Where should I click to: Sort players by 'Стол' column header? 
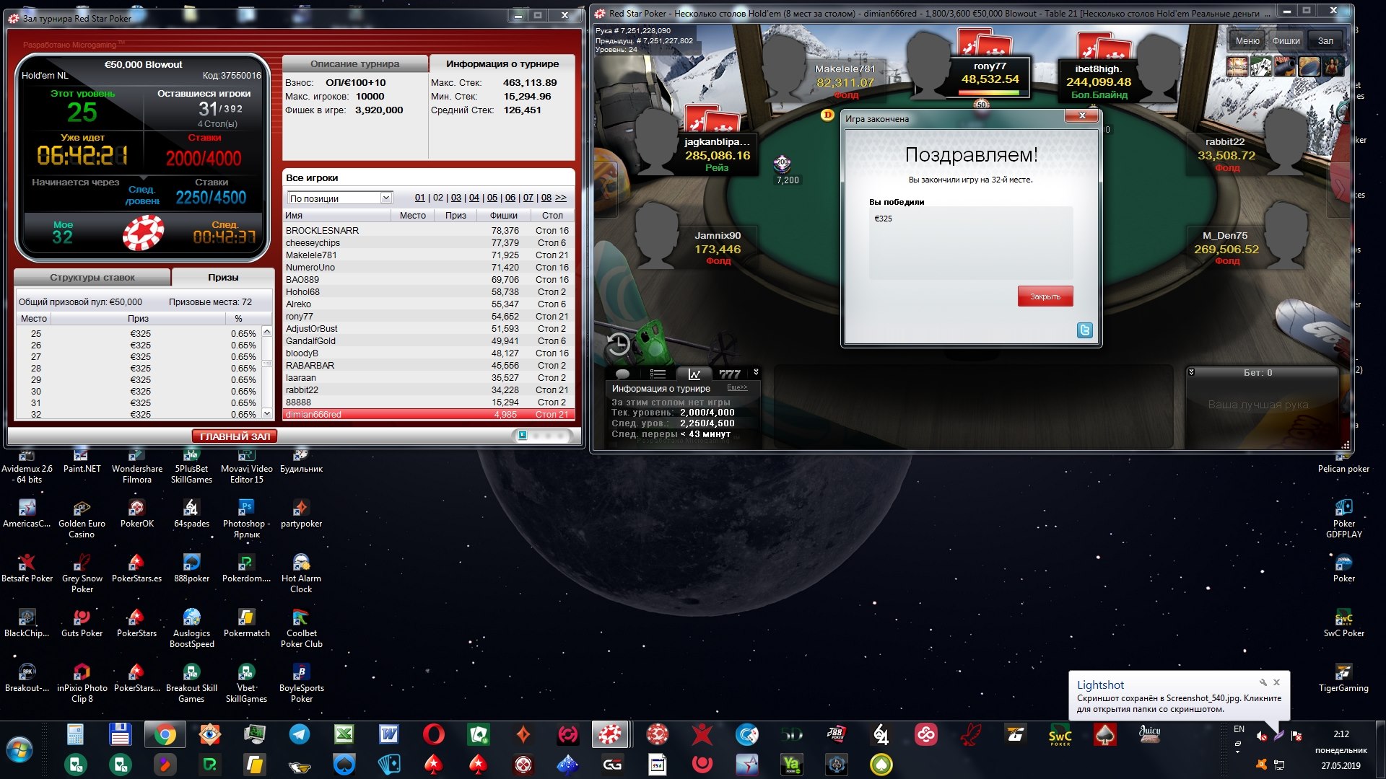coord(552,216)
